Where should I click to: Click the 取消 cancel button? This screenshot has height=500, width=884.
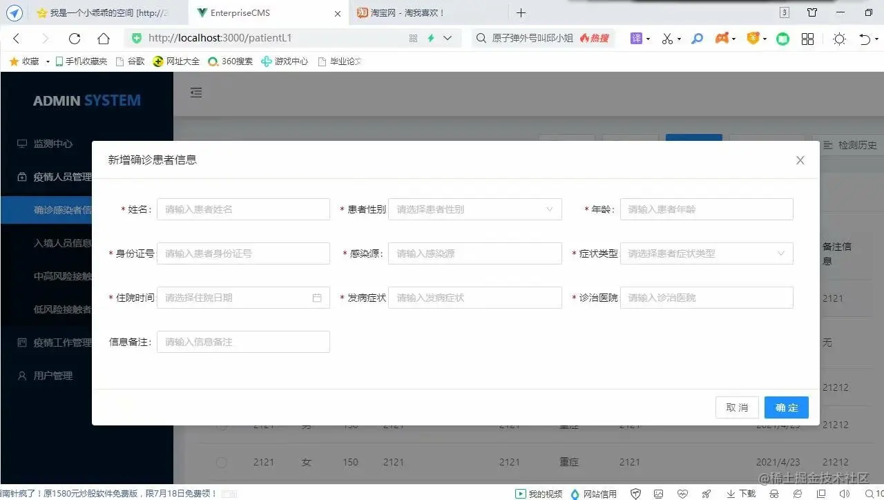click(x=737, y=407)
